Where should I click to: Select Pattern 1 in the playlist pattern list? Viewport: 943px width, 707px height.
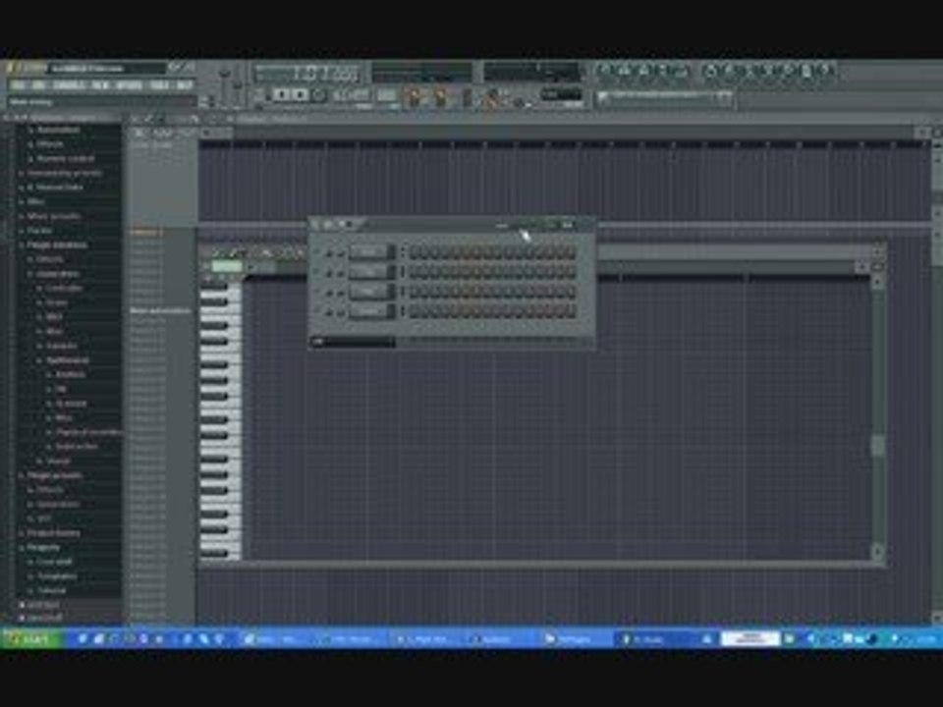coord(146,232)
